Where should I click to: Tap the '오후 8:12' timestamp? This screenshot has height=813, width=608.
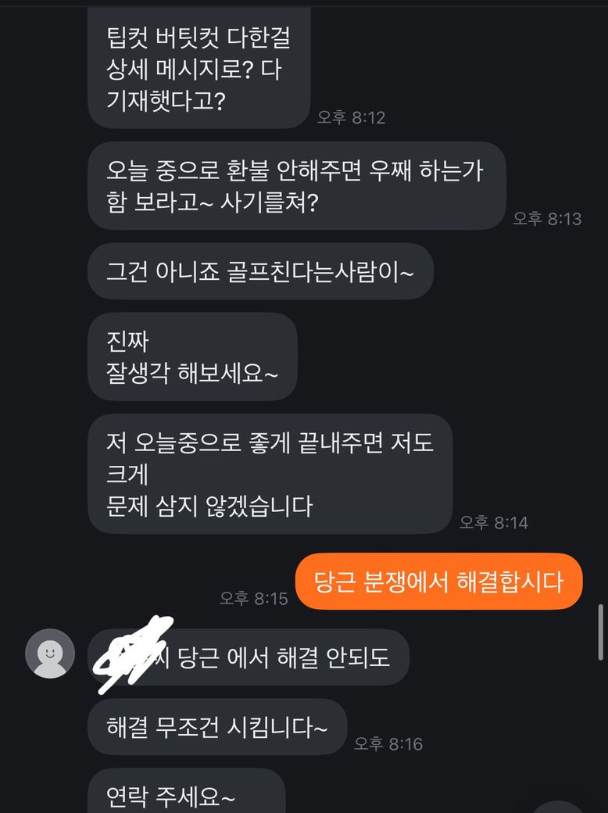(x=352, y=118)
